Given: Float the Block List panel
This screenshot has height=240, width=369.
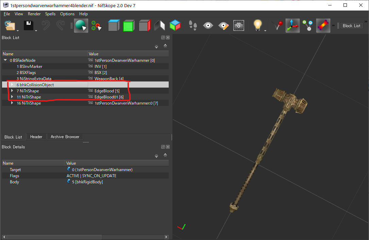Looking at the screenshot, I should [x=163, y=38].
